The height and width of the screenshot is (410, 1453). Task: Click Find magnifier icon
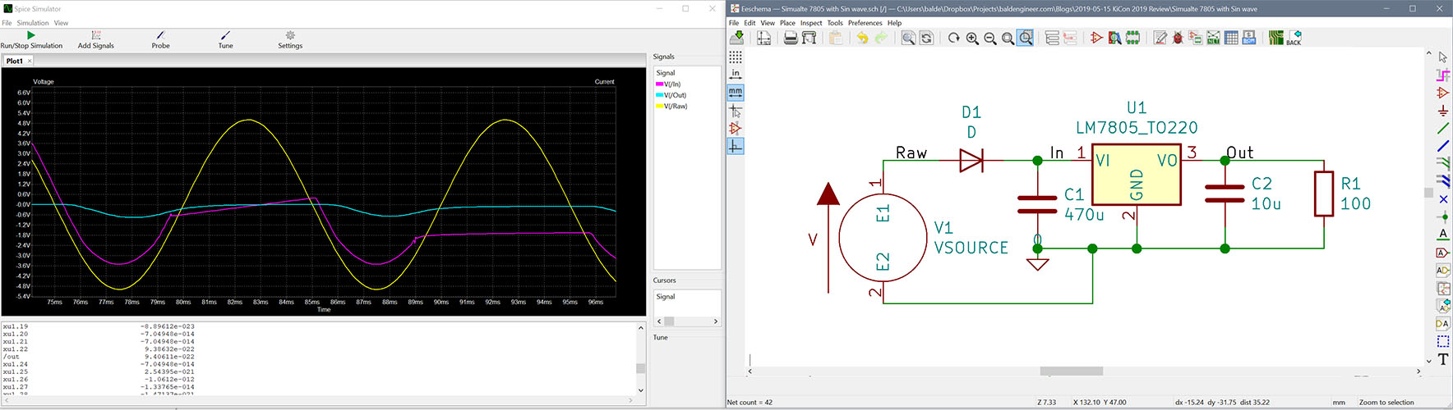(908, 38)
